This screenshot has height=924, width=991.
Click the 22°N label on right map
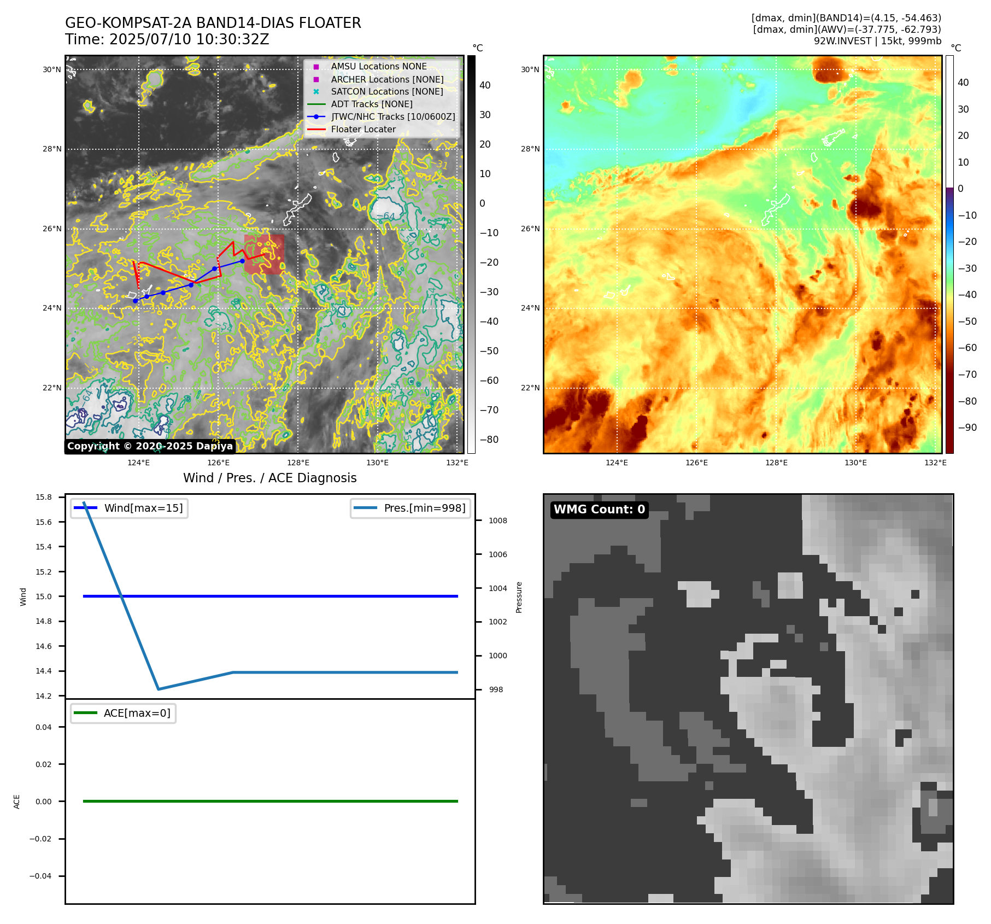(x=530, y=388)
